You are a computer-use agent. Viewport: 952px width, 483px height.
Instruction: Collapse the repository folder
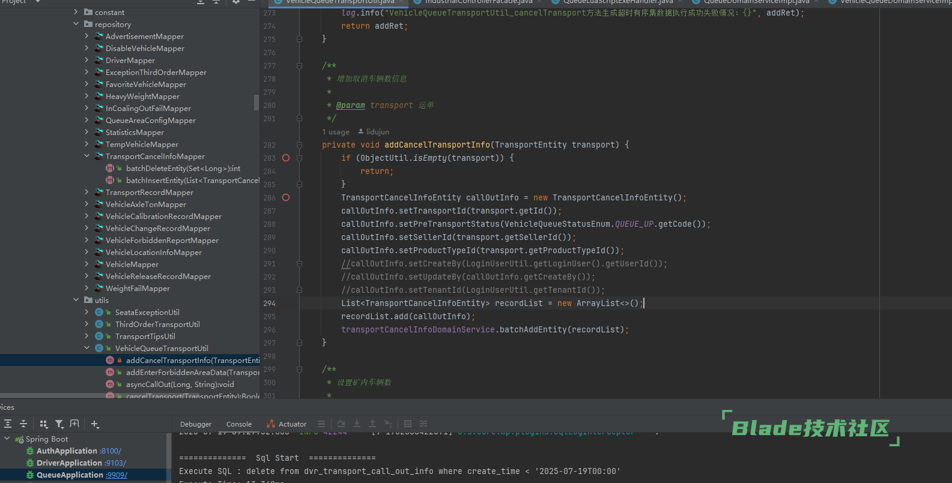tap(76, 24)
